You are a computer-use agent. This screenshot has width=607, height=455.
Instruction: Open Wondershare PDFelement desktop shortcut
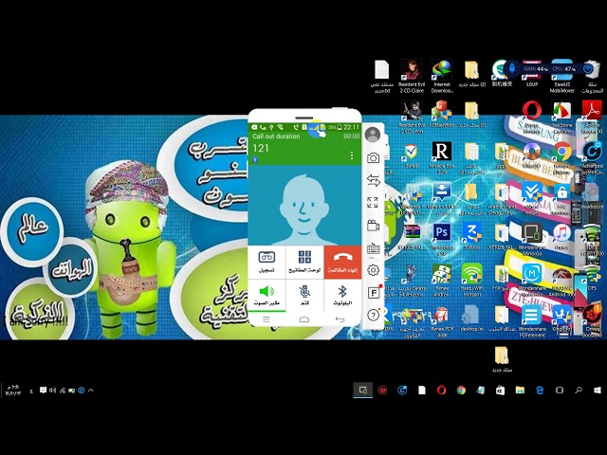pyautogui.click(x=532, y=320)
